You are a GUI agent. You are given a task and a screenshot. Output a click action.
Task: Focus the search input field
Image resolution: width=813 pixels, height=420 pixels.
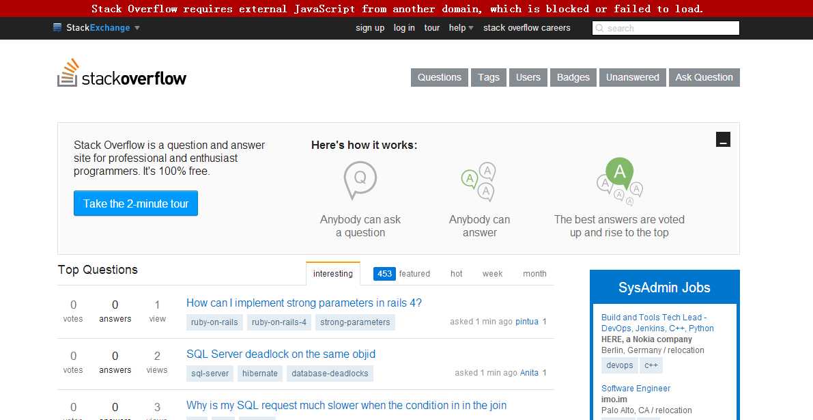[666, 28]
